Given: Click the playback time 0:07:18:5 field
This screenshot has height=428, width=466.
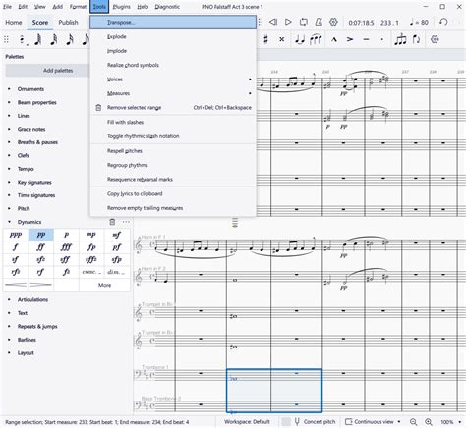Looking at the screenshot, I should [x=361, y=23].
